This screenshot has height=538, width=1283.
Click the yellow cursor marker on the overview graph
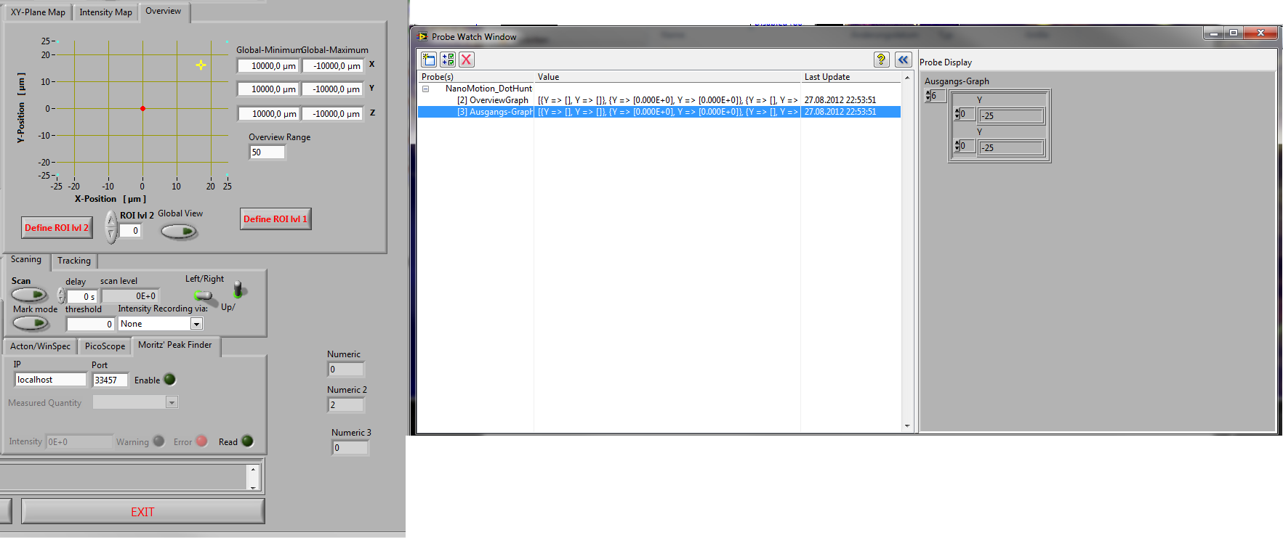[x=201, y=65]
